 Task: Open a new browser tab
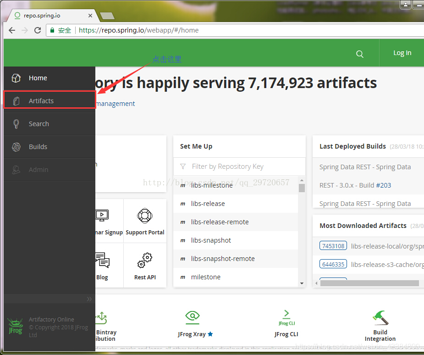tap(107, 16)
